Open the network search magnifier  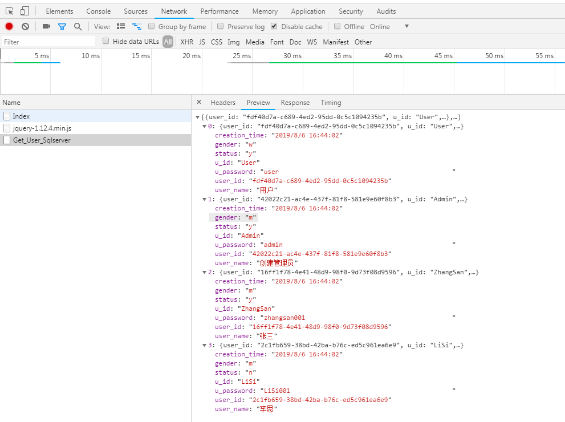(x=78, y=27)
